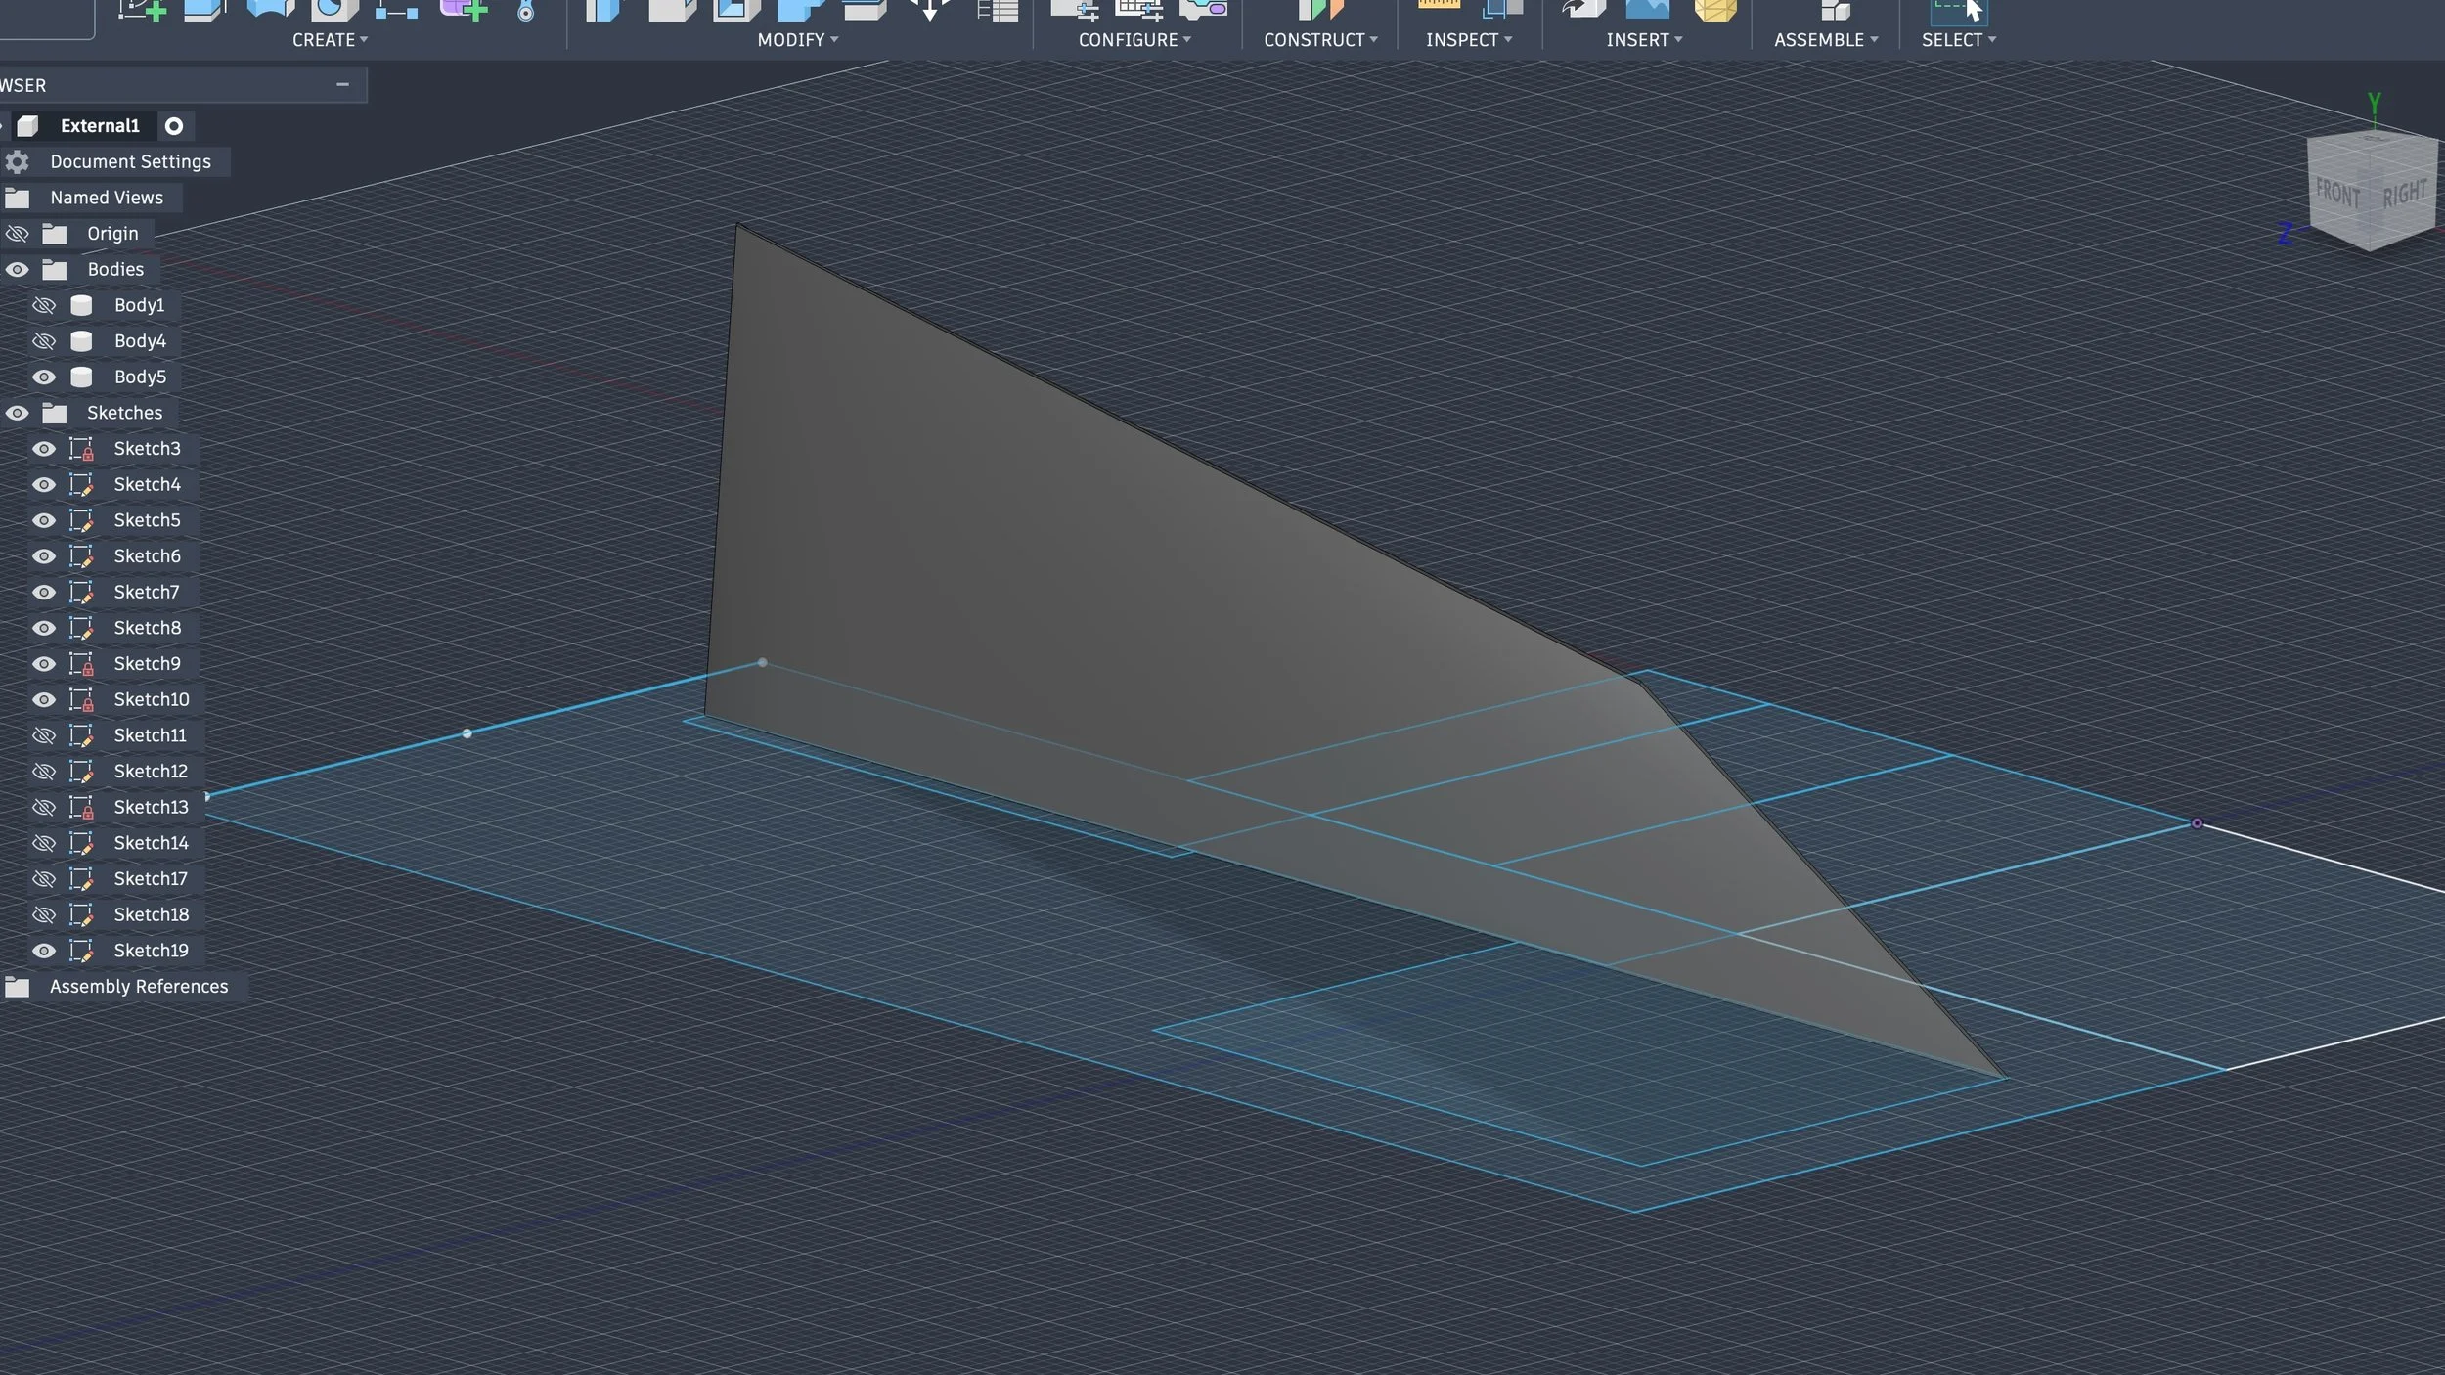This screenshot has width=2445, height=1375.
Task: Expand the CONSTRUCT dropdown menu
Action: tap(1321, 40)
